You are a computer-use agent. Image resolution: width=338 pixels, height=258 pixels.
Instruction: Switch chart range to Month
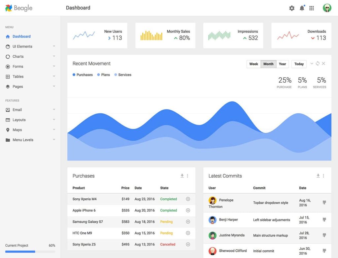tap(268, 64)
